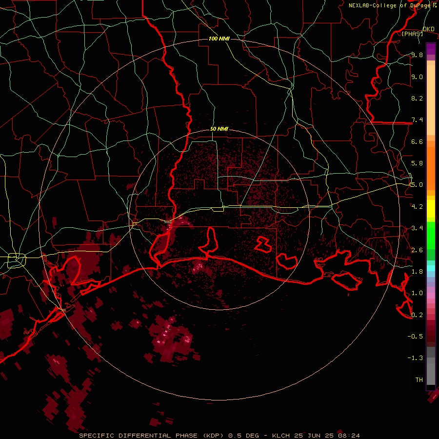
Task: Click the 4.2 scale value
Action: pyautogui.click(x=417, y=206)
